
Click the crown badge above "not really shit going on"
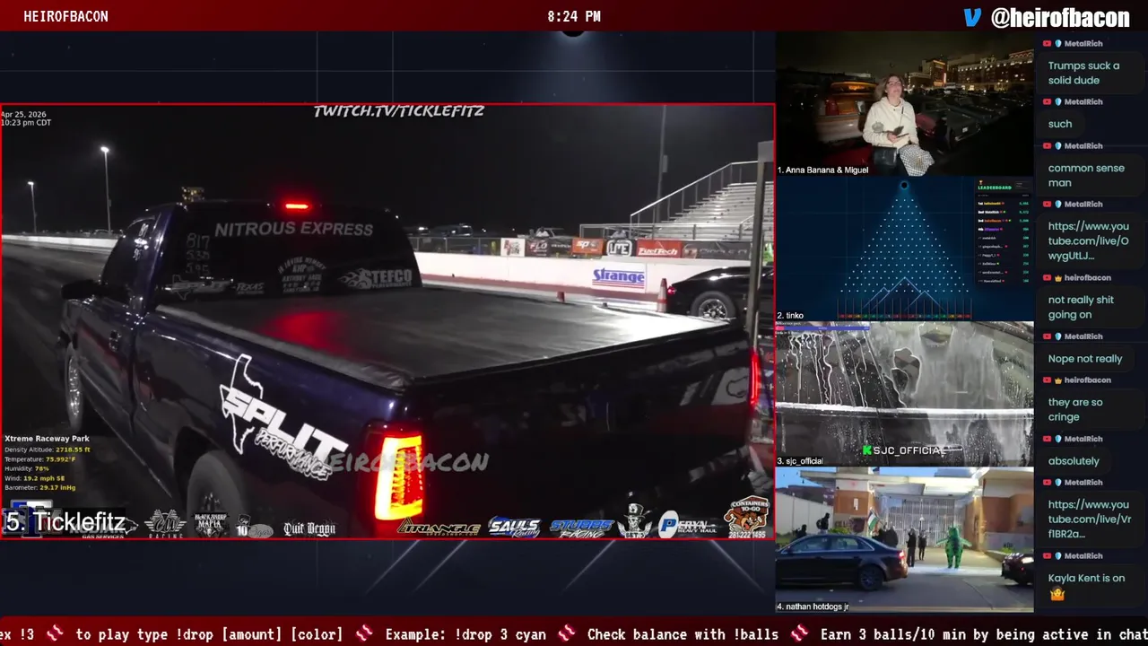tap(1058, 278)
